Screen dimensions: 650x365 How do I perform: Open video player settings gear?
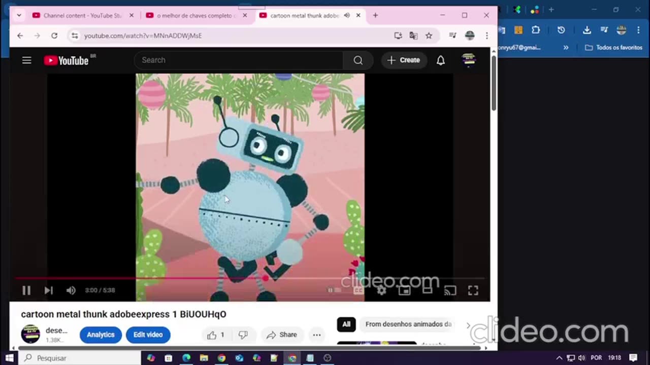point(381,290)
